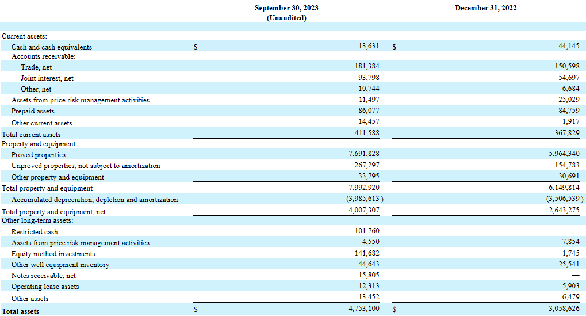Select cash value 44,145

(x=569, y=46)
